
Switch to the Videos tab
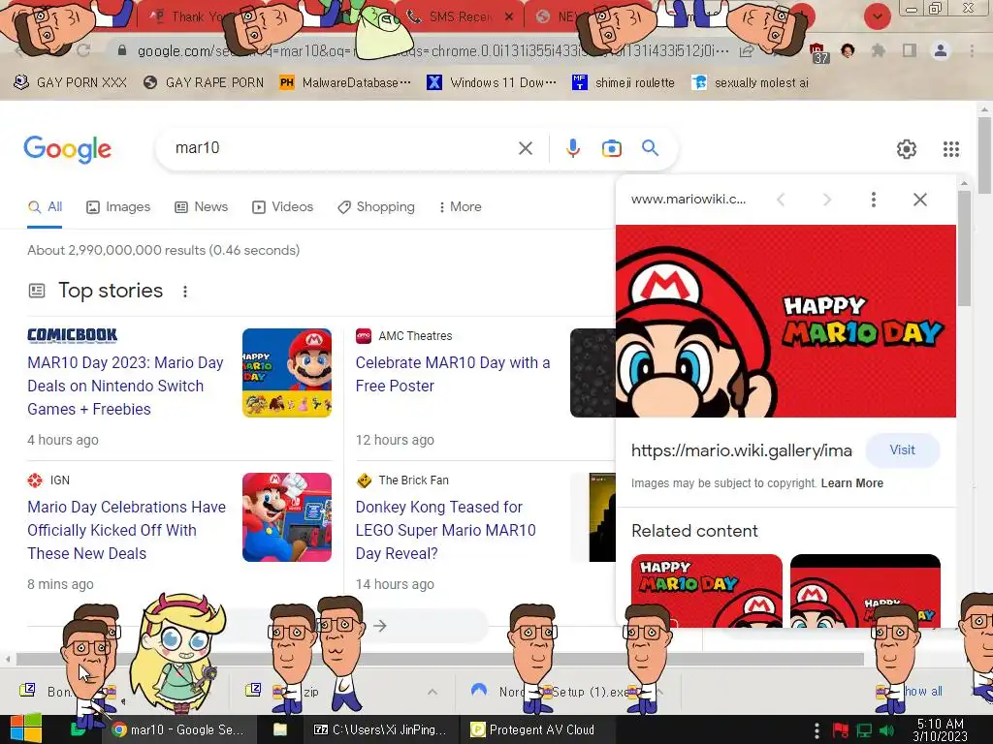[x=282, y=207]
